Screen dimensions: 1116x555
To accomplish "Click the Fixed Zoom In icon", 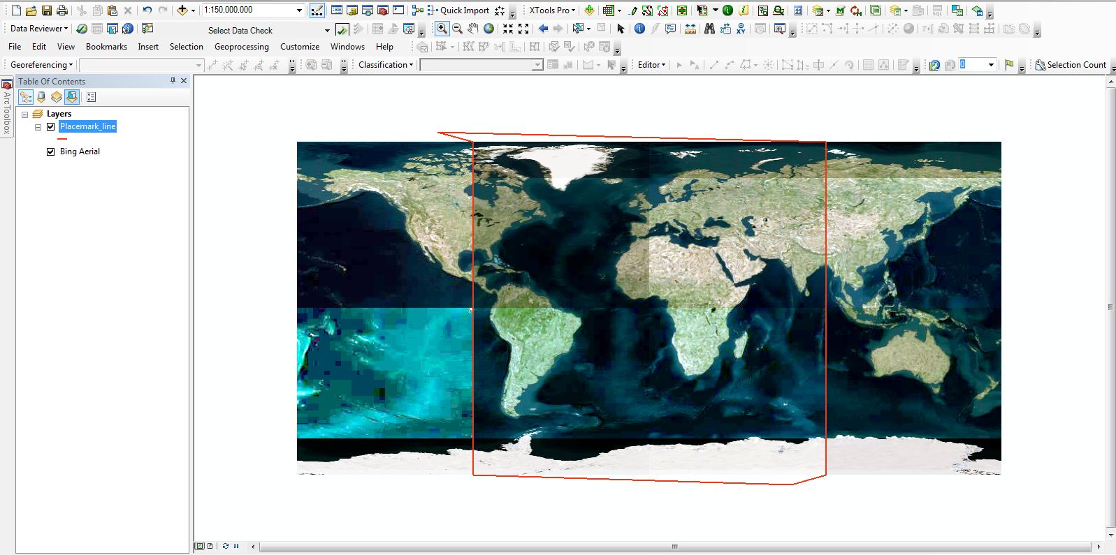I will point(508,29).
